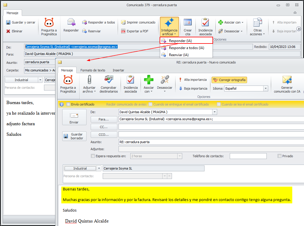Click Exportar a PDF icon
The image size is (304, 226).
pos(123,31)
